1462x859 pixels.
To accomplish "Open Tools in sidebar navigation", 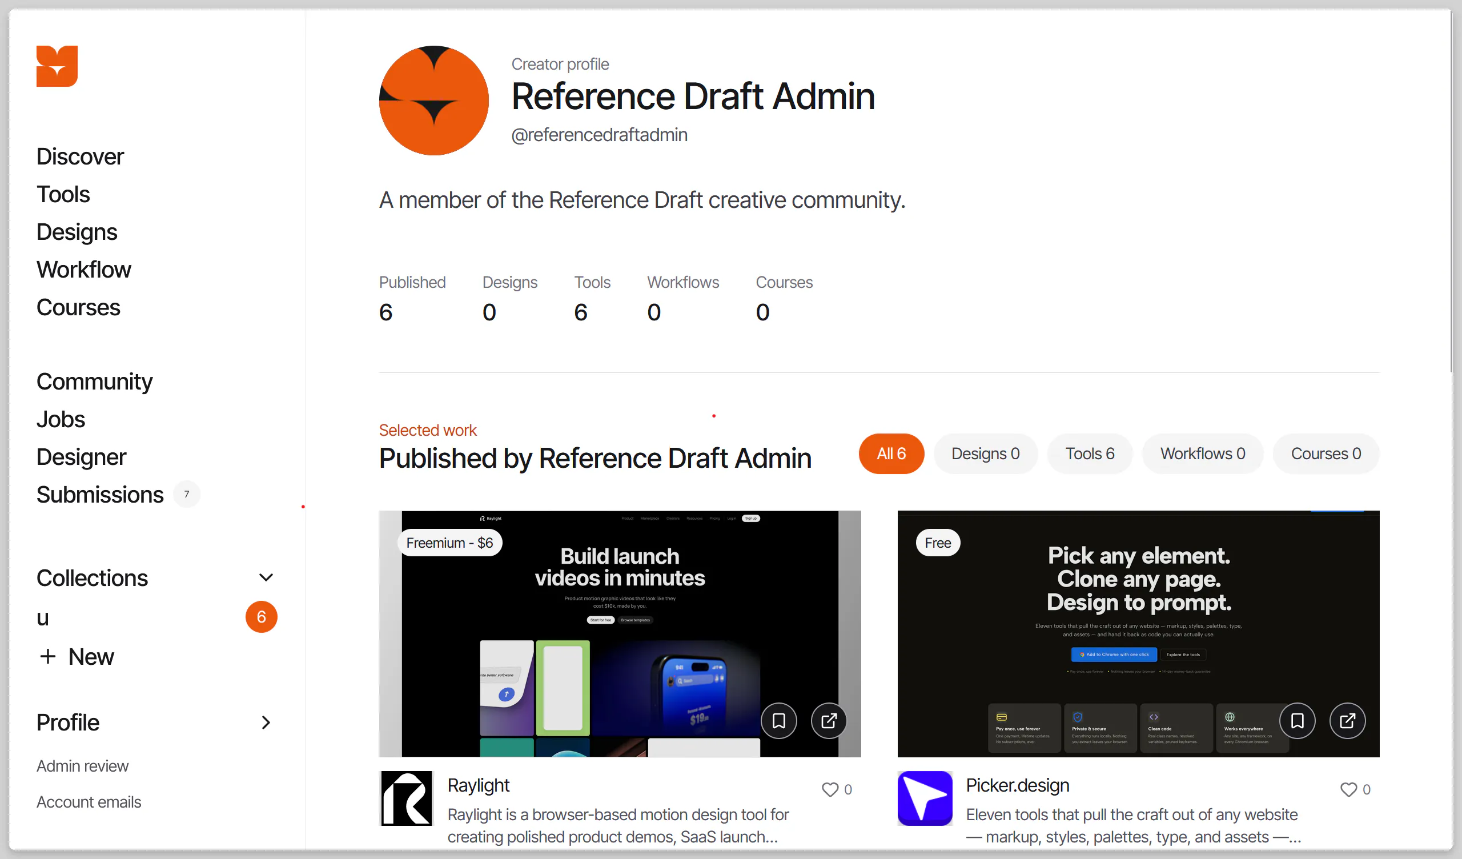I will click(63, 194).
